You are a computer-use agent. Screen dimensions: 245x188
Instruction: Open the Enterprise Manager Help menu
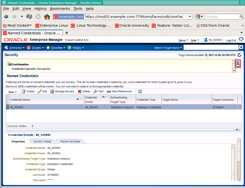coord(195,40)
